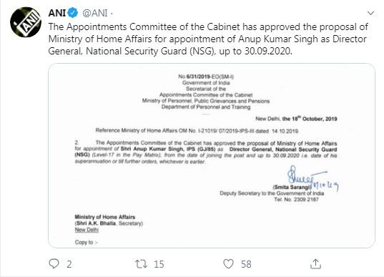The height and width of the screenshot is (277, 384).
Task: Open the attached government letter image
Action: (x=212, y=155)
